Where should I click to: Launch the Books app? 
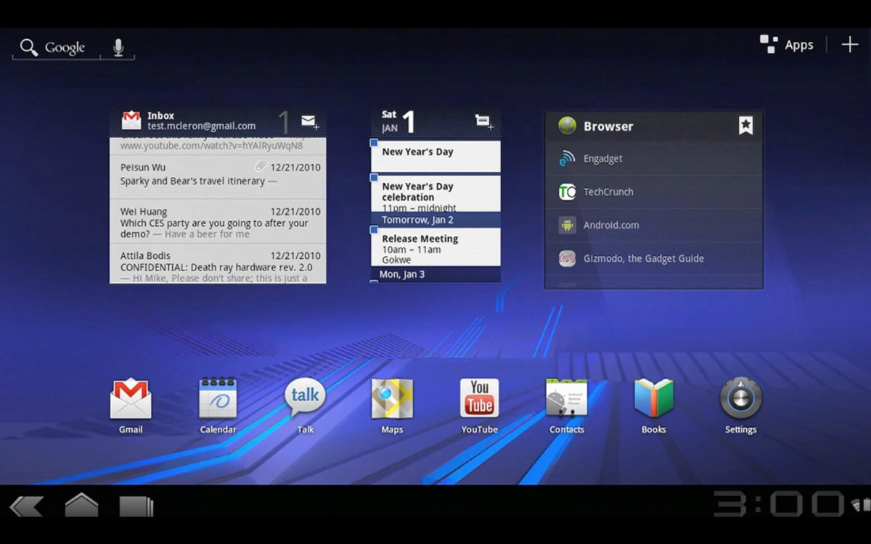653,400
